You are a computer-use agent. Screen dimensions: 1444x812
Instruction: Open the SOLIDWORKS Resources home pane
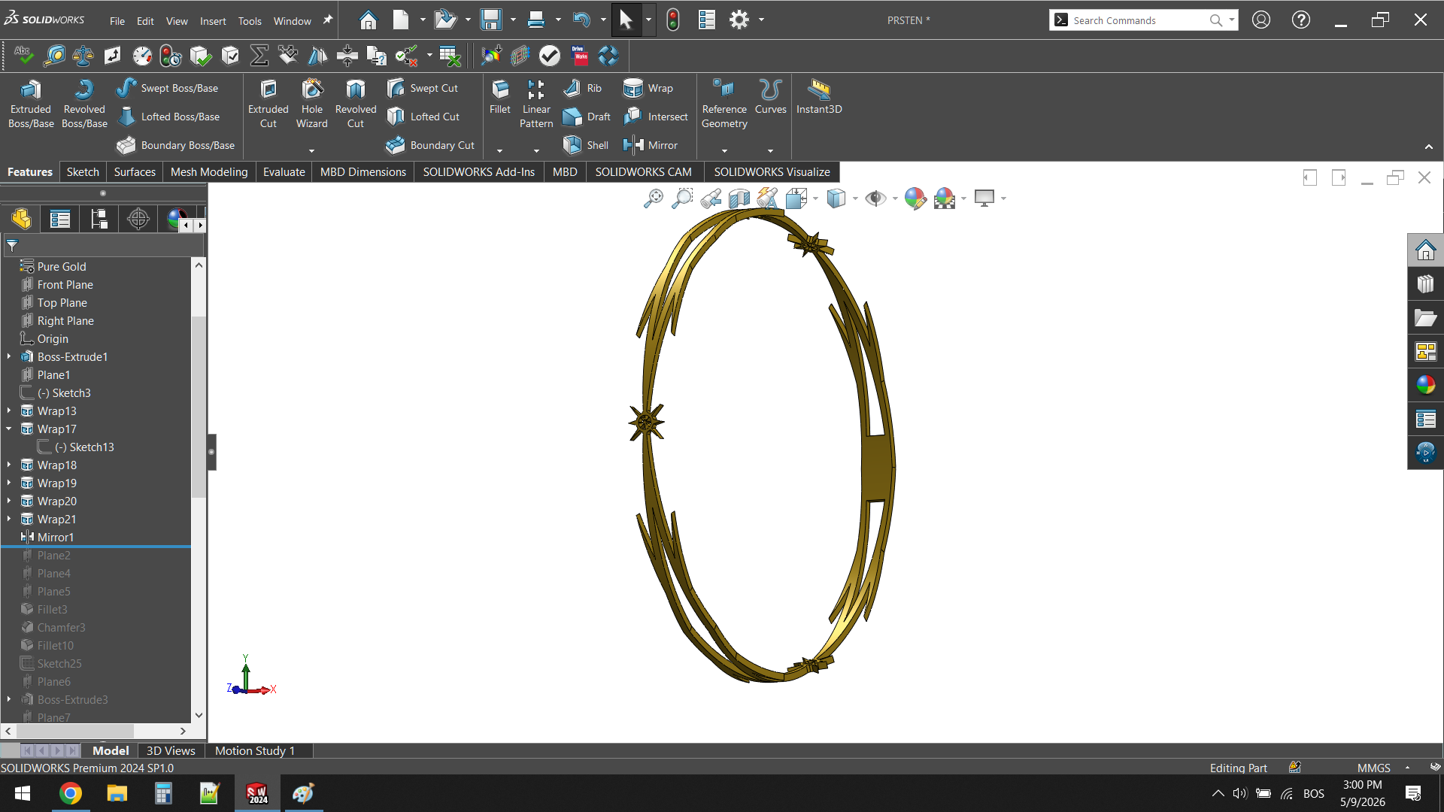(x=1425, y=250)
